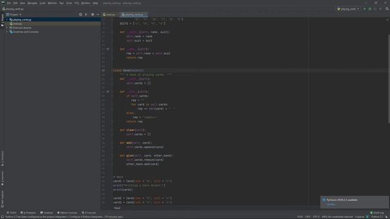The width and height of the screenshot is (390, 219).
Task: Click the locate/scroll from source icon
Action: point(80,15)
